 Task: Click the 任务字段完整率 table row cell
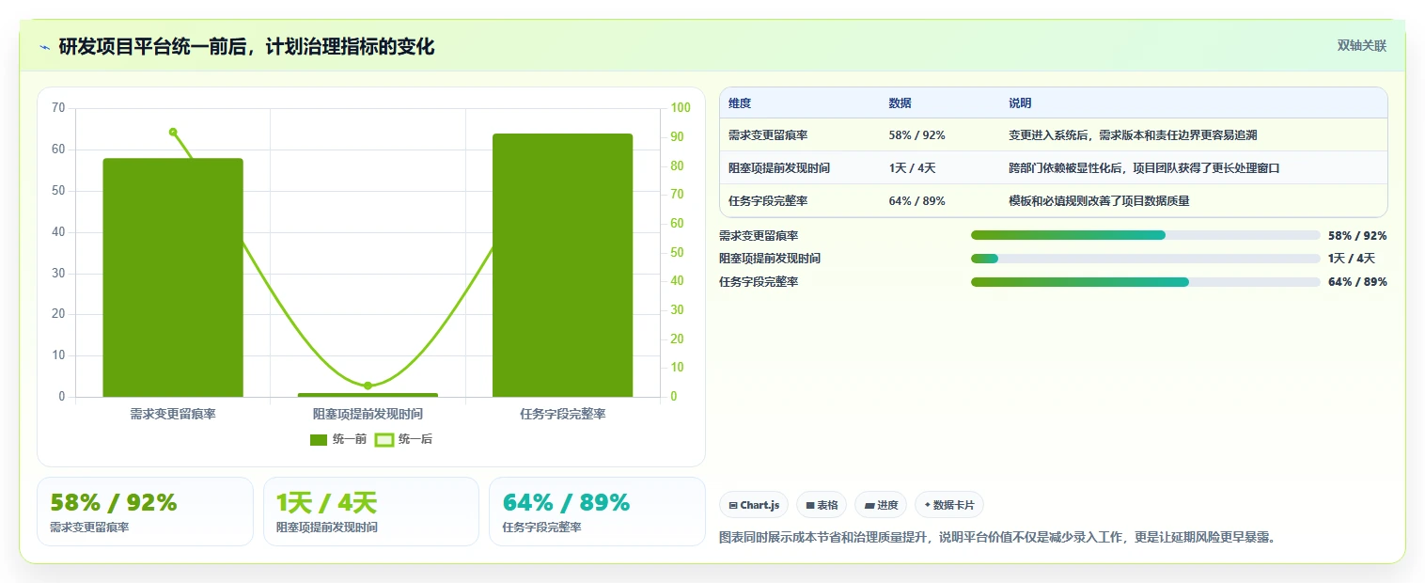(x=767, y=201)
